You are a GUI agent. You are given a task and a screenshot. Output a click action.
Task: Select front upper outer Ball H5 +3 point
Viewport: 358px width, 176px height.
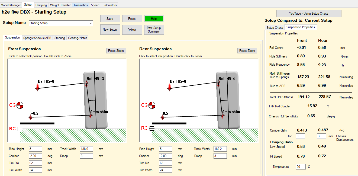tap(86, 83)
